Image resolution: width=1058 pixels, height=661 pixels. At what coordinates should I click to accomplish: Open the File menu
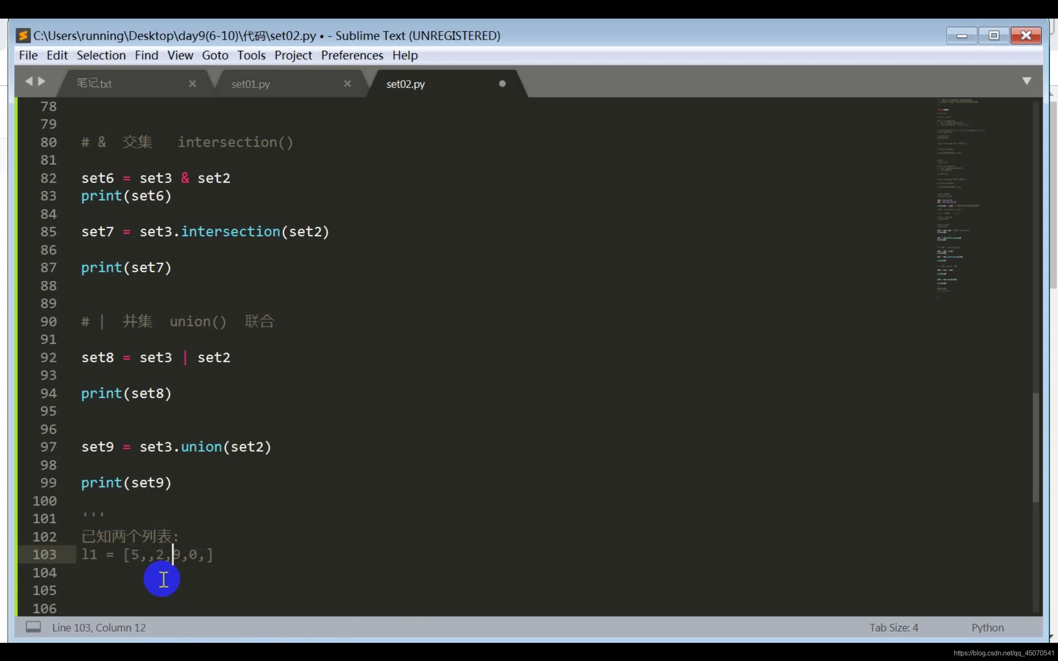click(x=28, y=55)
